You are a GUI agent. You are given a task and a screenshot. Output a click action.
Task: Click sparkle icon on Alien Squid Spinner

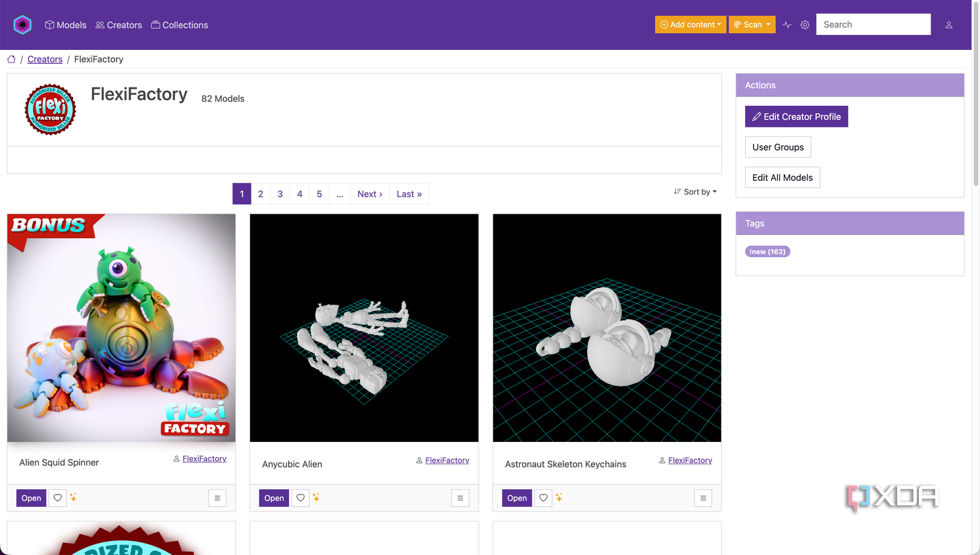point(74,498)
